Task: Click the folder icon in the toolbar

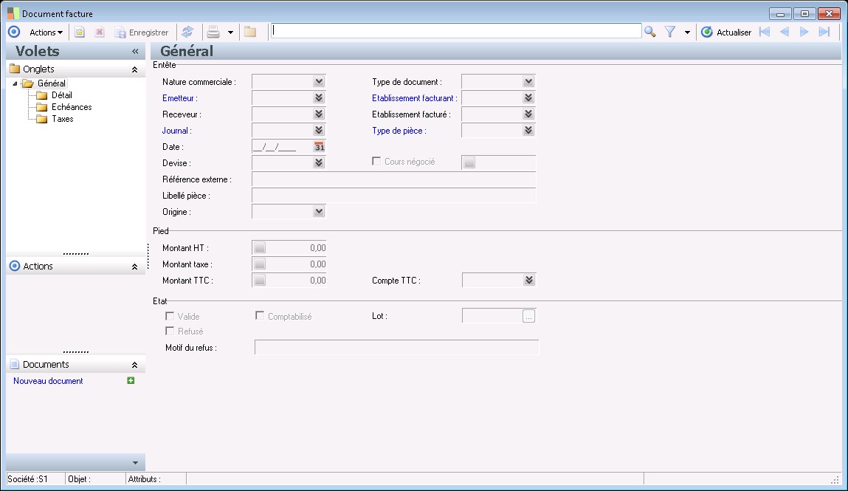Action: click(x=250, y=32)
